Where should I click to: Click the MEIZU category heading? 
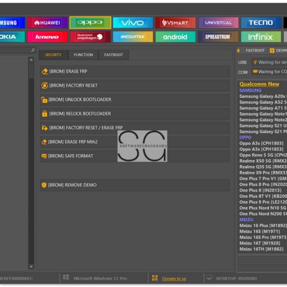pyautogui.click(x=246, y=220)
